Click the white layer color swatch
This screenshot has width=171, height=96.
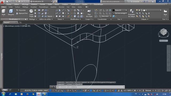[144, 10]
